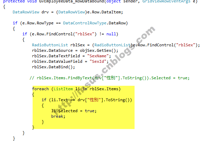Click the red "性别" string in highlighted block
The height and width of the screenshot is (141, 219).
tap(94, 100)
